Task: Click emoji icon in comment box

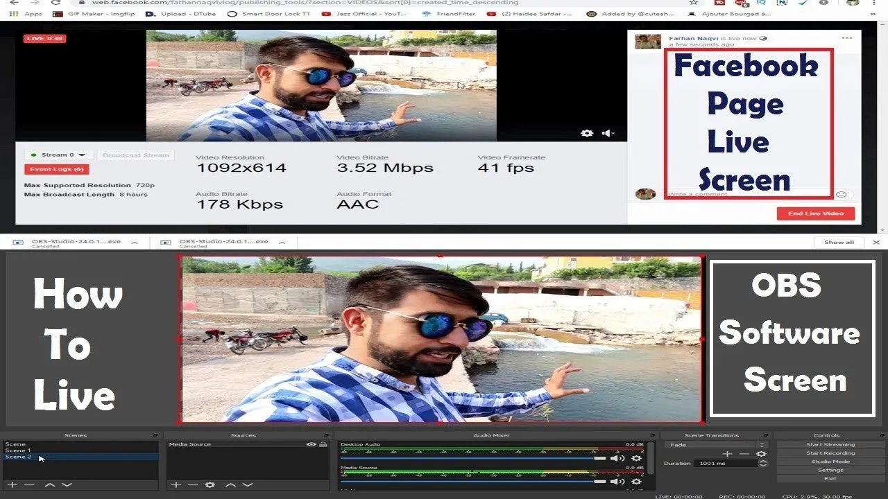Action: click(842, 195)
